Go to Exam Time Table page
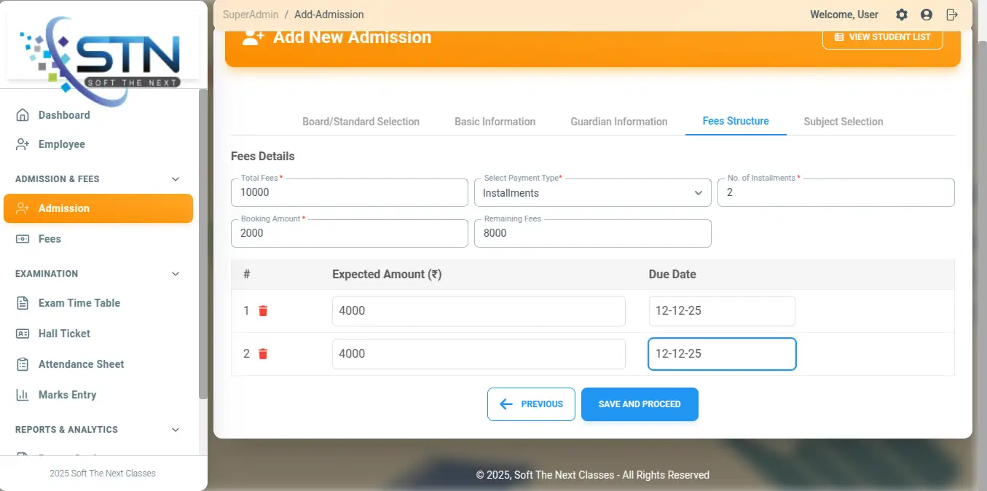This screenshot has height=491, width=987. pos(79,303)
